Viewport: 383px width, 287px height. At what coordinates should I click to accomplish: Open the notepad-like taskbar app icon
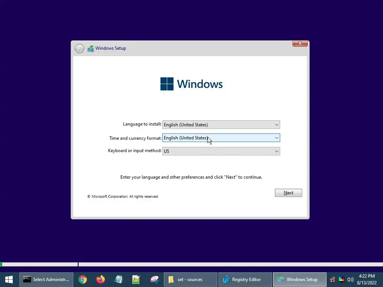(x=118, y=280)
